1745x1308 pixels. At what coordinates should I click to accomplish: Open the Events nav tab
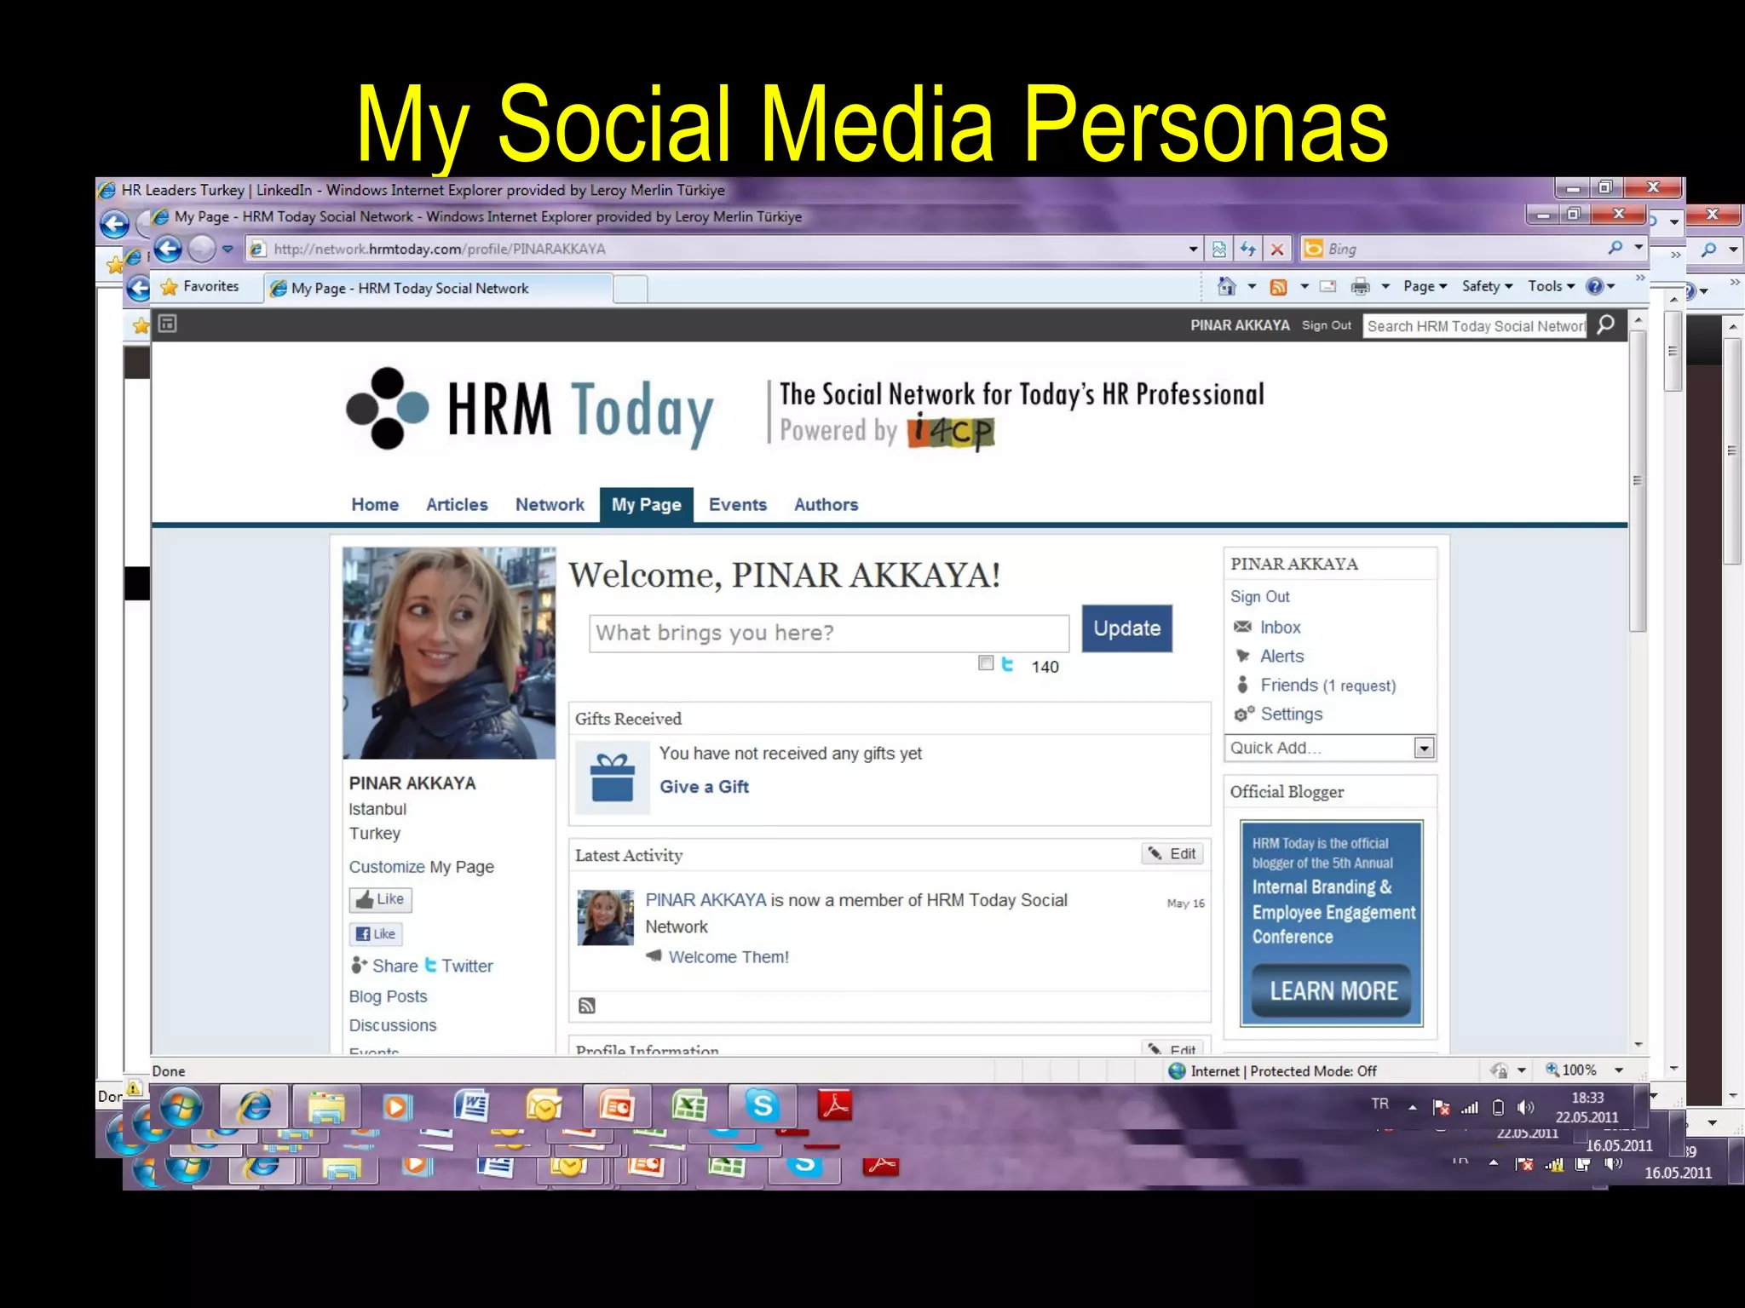pos(738,504)
